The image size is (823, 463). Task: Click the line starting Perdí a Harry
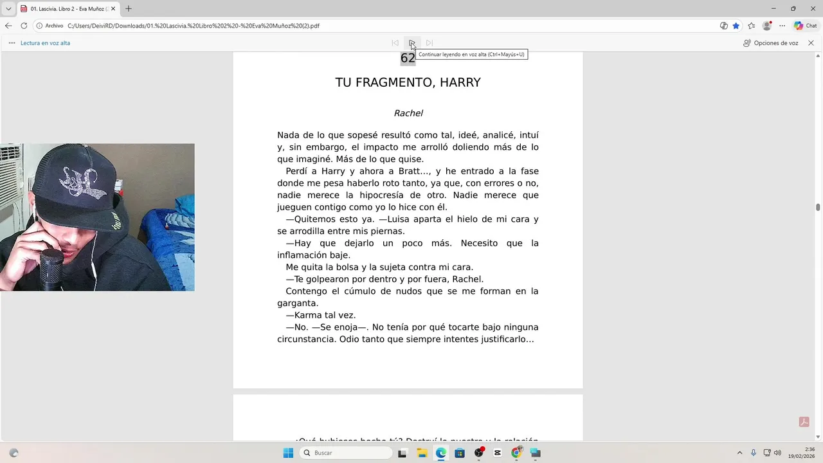click(x=412, y=171)
